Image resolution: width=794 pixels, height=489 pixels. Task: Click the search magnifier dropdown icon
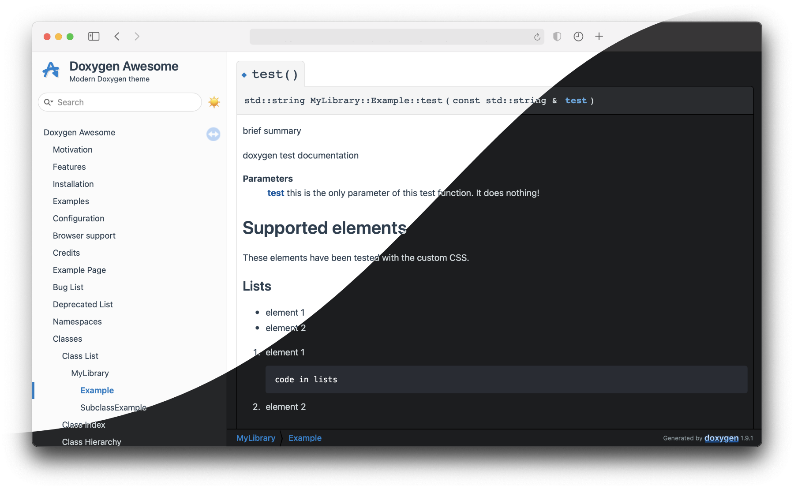click(x=49, y=102)
